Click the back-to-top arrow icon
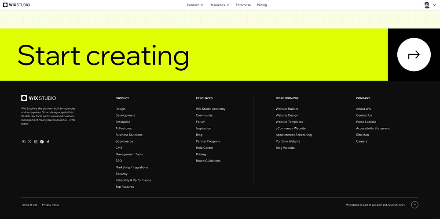The height and width of the screenshot is (219, 440). (x=414, y=205)
